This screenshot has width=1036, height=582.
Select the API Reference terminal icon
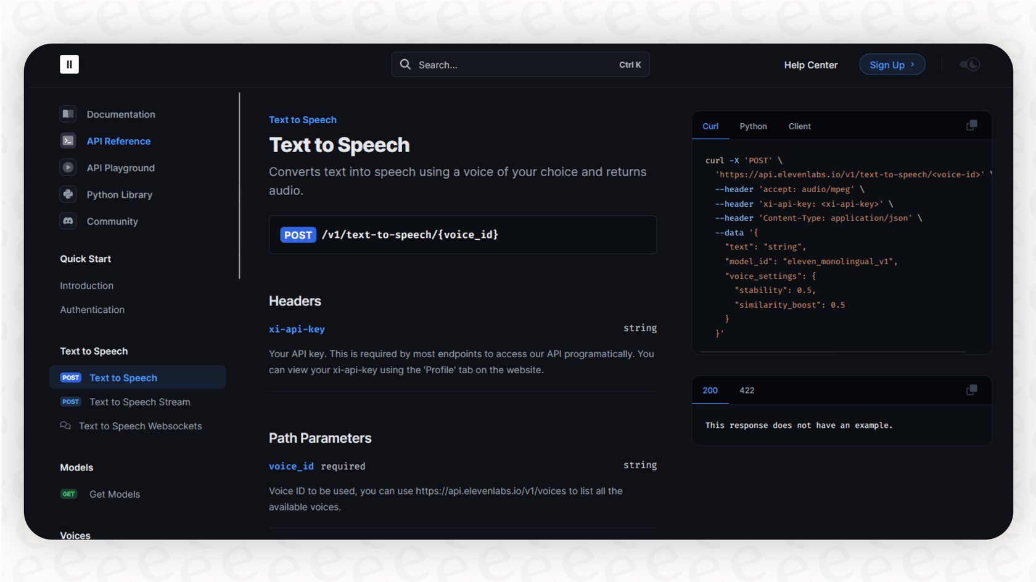pos(68,140)
